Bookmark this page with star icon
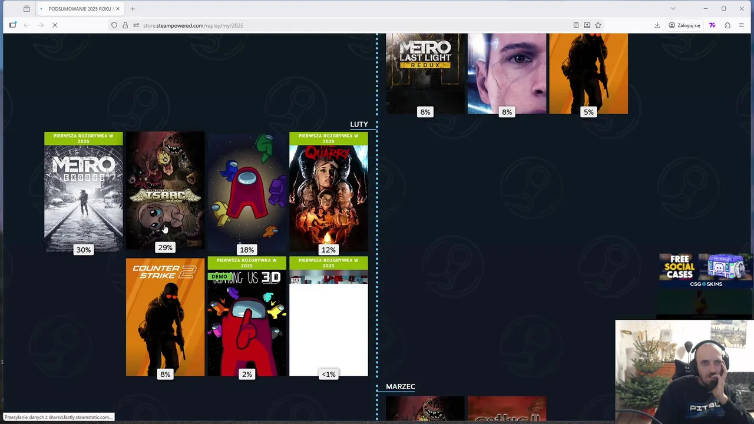Screen dimensions: 754x424 pos(598,25)
